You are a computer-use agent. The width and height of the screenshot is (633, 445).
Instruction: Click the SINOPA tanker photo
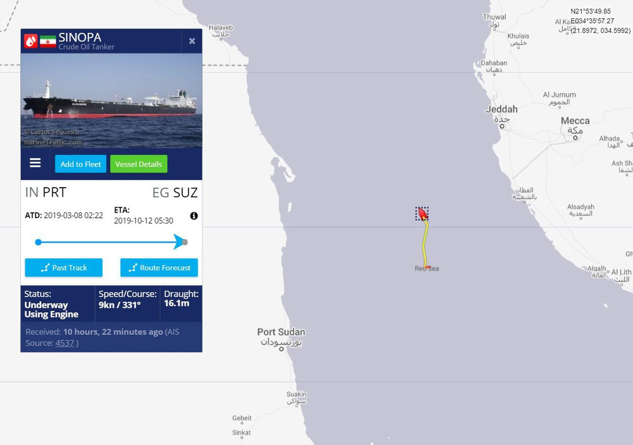(111, 101)
